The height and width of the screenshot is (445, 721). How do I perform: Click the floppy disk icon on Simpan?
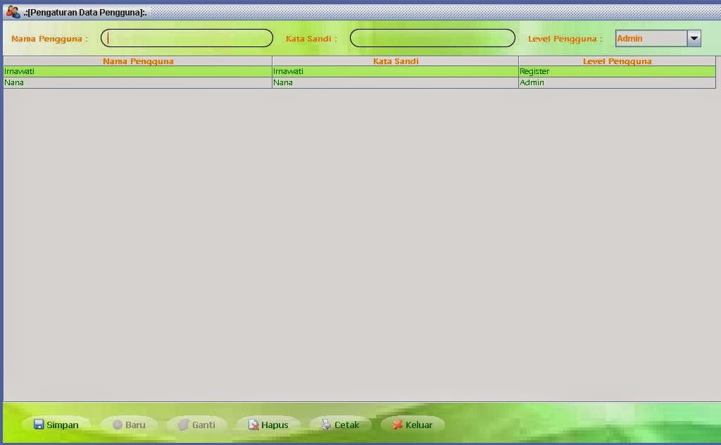[38, 425]
